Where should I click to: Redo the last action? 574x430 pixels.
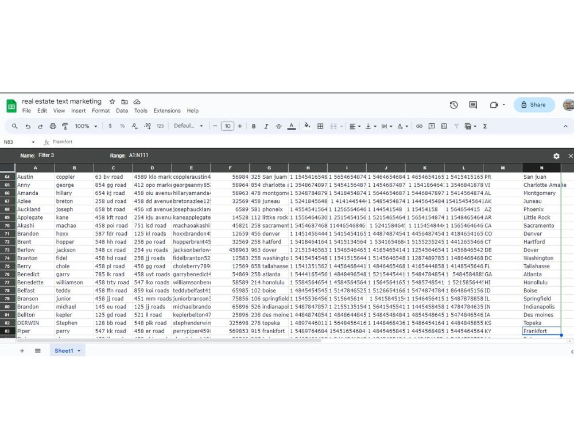click(40, 126)
